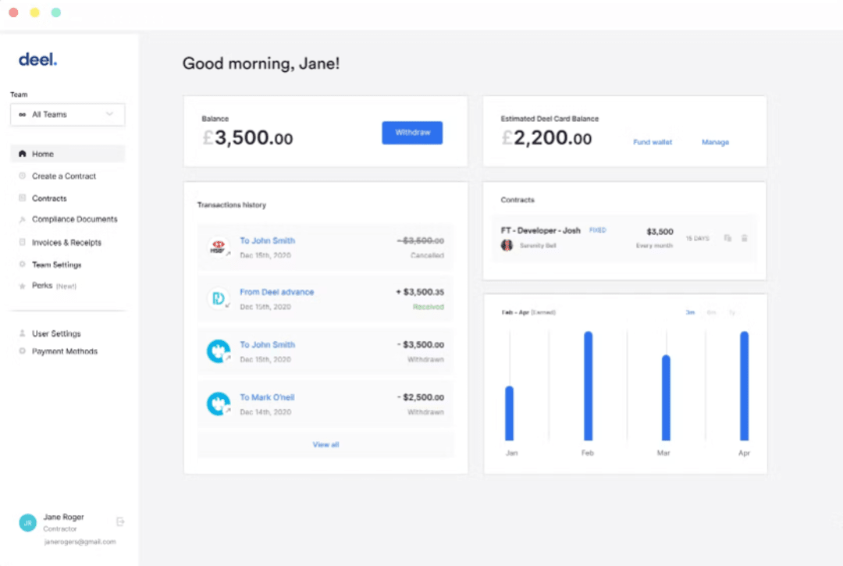Switch the earnings chart to 6m view
Screen dimensions: 843x566
pyautogui.click(x=712, y=311)
